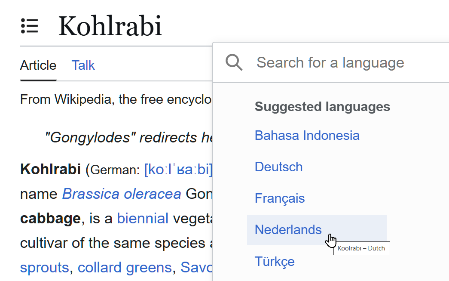449x281 pixels.
Task: Click the 'From Wikipedia' tagline text
Action: click(x=116, y=100)
